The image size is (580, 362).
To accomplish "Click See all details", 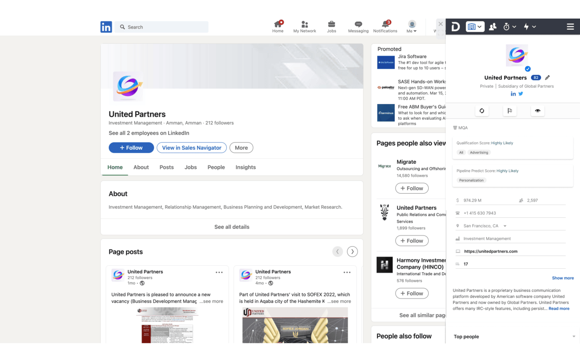I will (232, 227).
